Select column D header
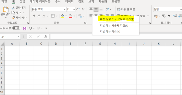182x95 pixels. [x=56, y=44]
